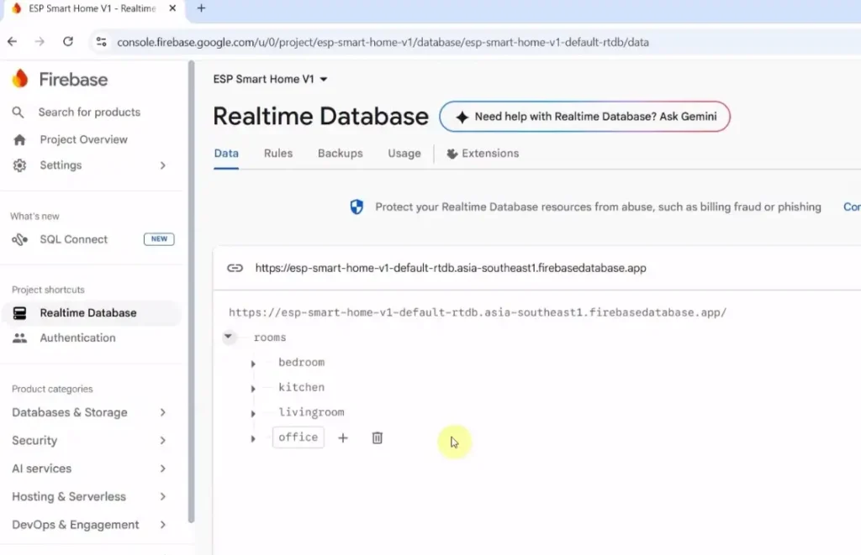Go back in browser
The width and height of the screenshot is (861, 555).
pyautogui.click(x=12, y=42)
